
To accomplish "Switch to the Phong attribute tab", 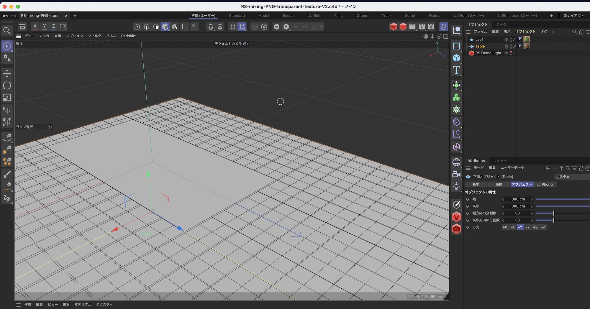I will coord(545,184).
